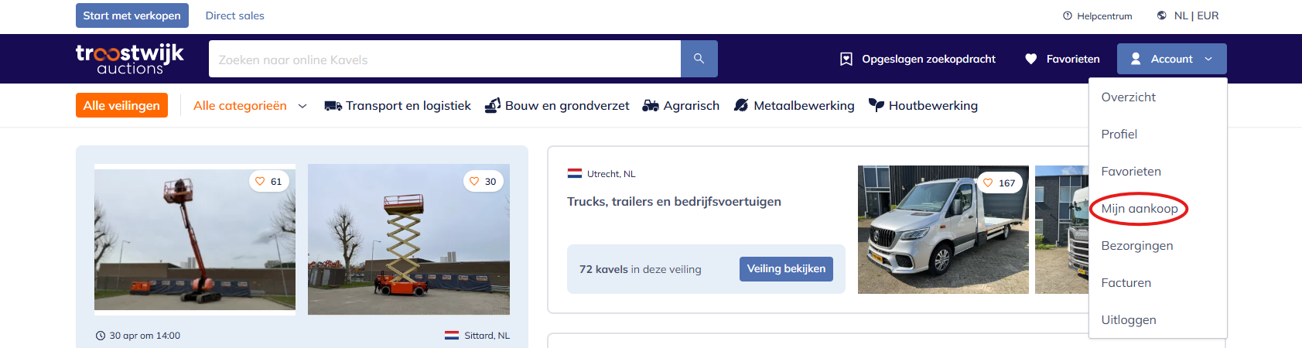Open Favorieten with heart icon in header
This screenshot has width=1302, height=348.
pos(1062,59)
